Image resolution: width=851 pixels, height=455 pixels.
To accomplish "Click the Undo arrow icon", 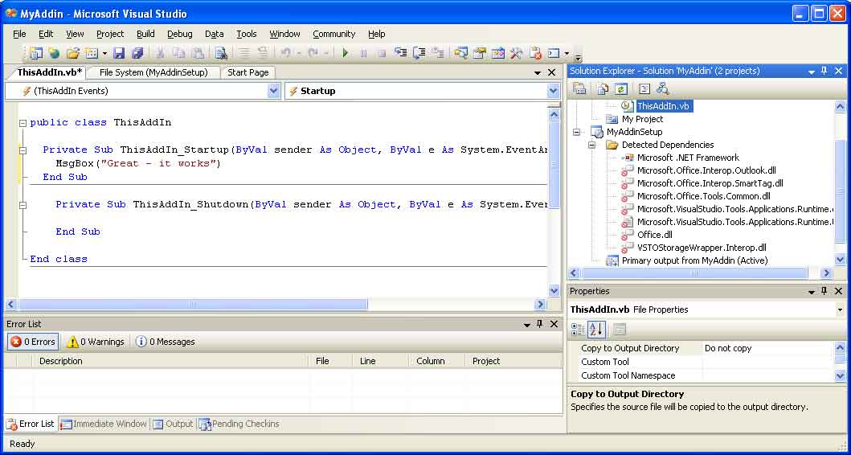I will click(285, 53).
